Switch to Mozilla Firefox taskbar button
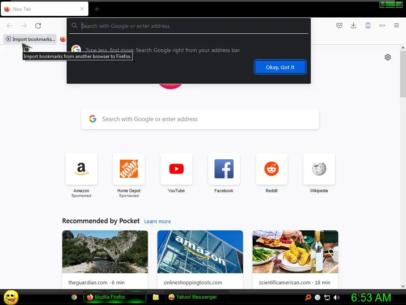This screenshot has height=305, width=406. [115, 297]
